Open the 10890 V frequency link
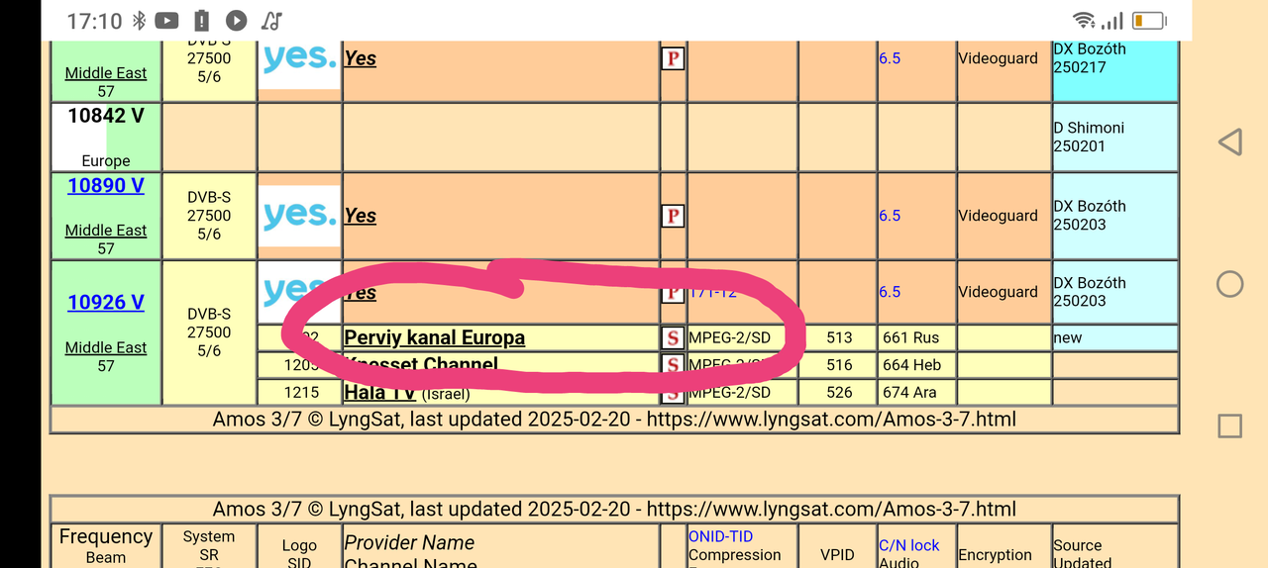Image resolution: width=1268 pixels, height=568 pixels. pos(106,185)
